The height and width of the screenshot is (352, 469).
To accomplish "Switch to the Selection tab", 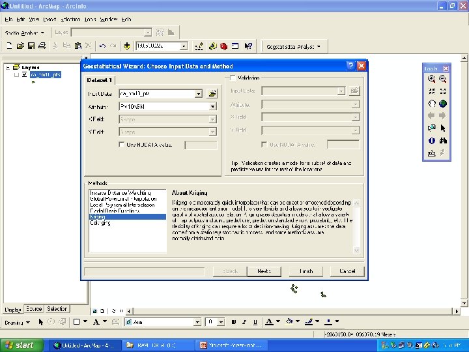I will coord(57,308).
